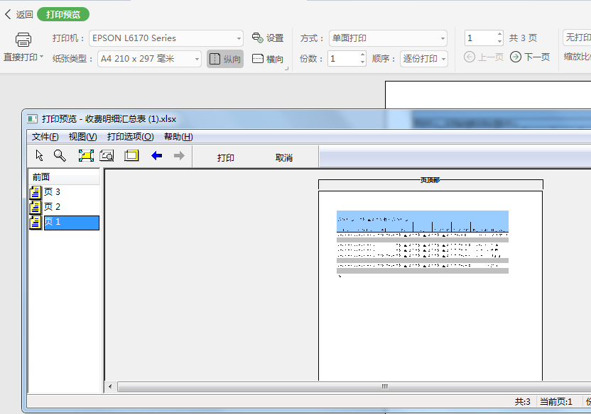Image resolution: width=591 pixels, height=414 pixels.
Task: Click the fit-to-window zoom icon
Action: 86,156
